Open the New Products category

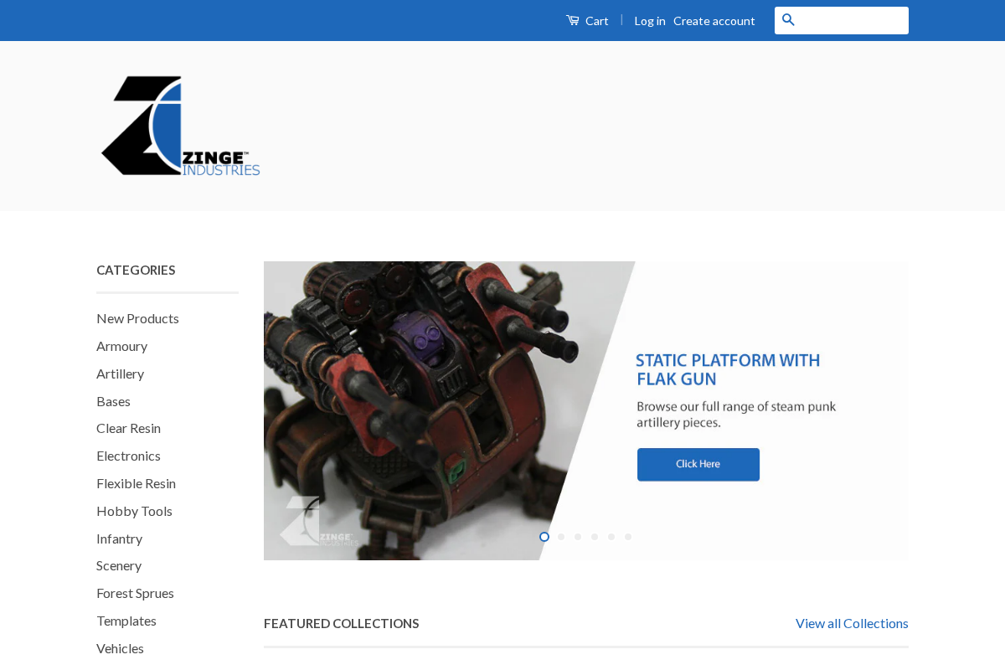coord(137,318)
